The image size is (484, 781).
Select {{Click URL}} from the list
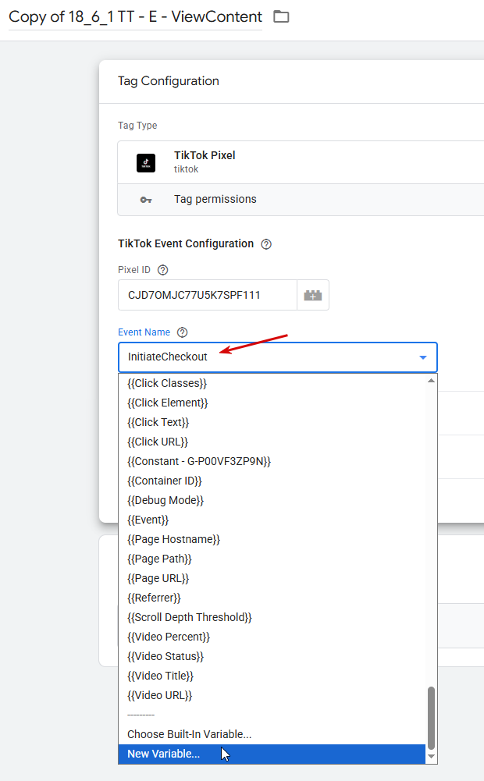[x=158, y=442]
